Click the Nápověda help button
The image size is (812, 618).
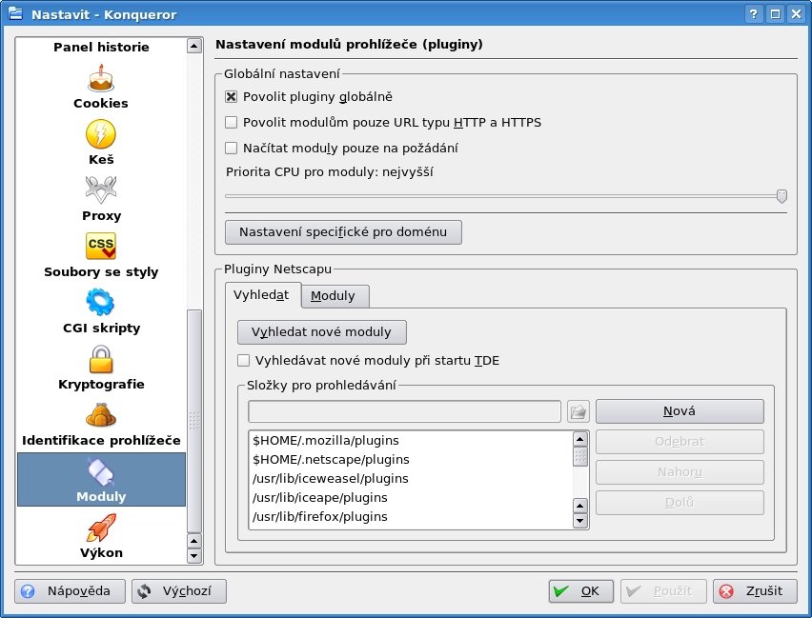70,591
